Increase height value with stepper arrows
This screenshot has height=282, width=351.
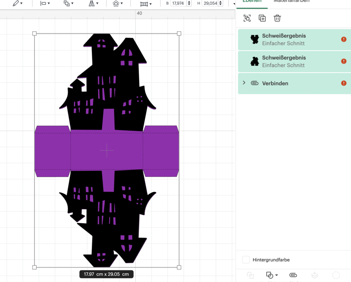pyautogui.click(x=220, y=2)
